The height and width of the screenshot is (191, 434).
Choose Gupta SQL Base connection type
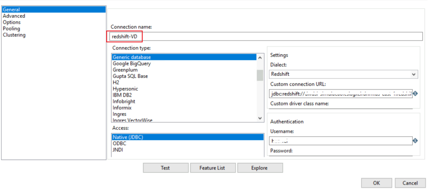[x=184, y=76]
